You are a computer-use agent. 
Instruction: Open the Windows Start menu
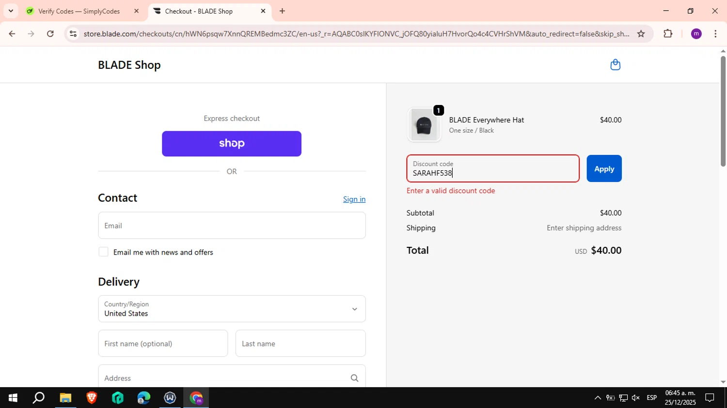click(13, 398)
